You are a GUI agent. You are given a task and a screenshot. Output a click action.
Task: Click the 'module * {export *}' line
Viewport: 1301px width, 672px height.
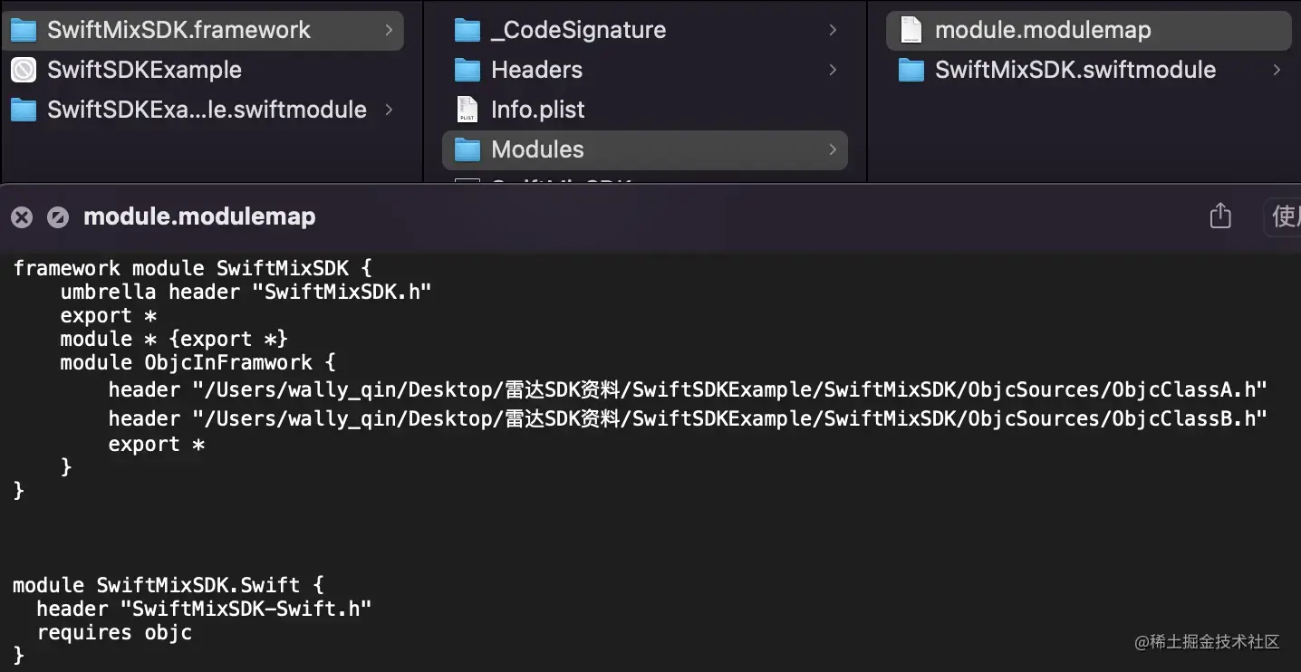pos(174,339)
